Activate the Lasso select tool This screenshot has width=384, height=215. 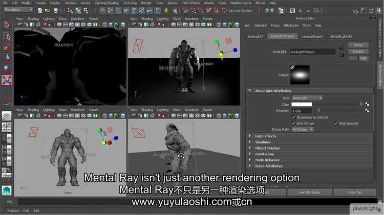7,37
